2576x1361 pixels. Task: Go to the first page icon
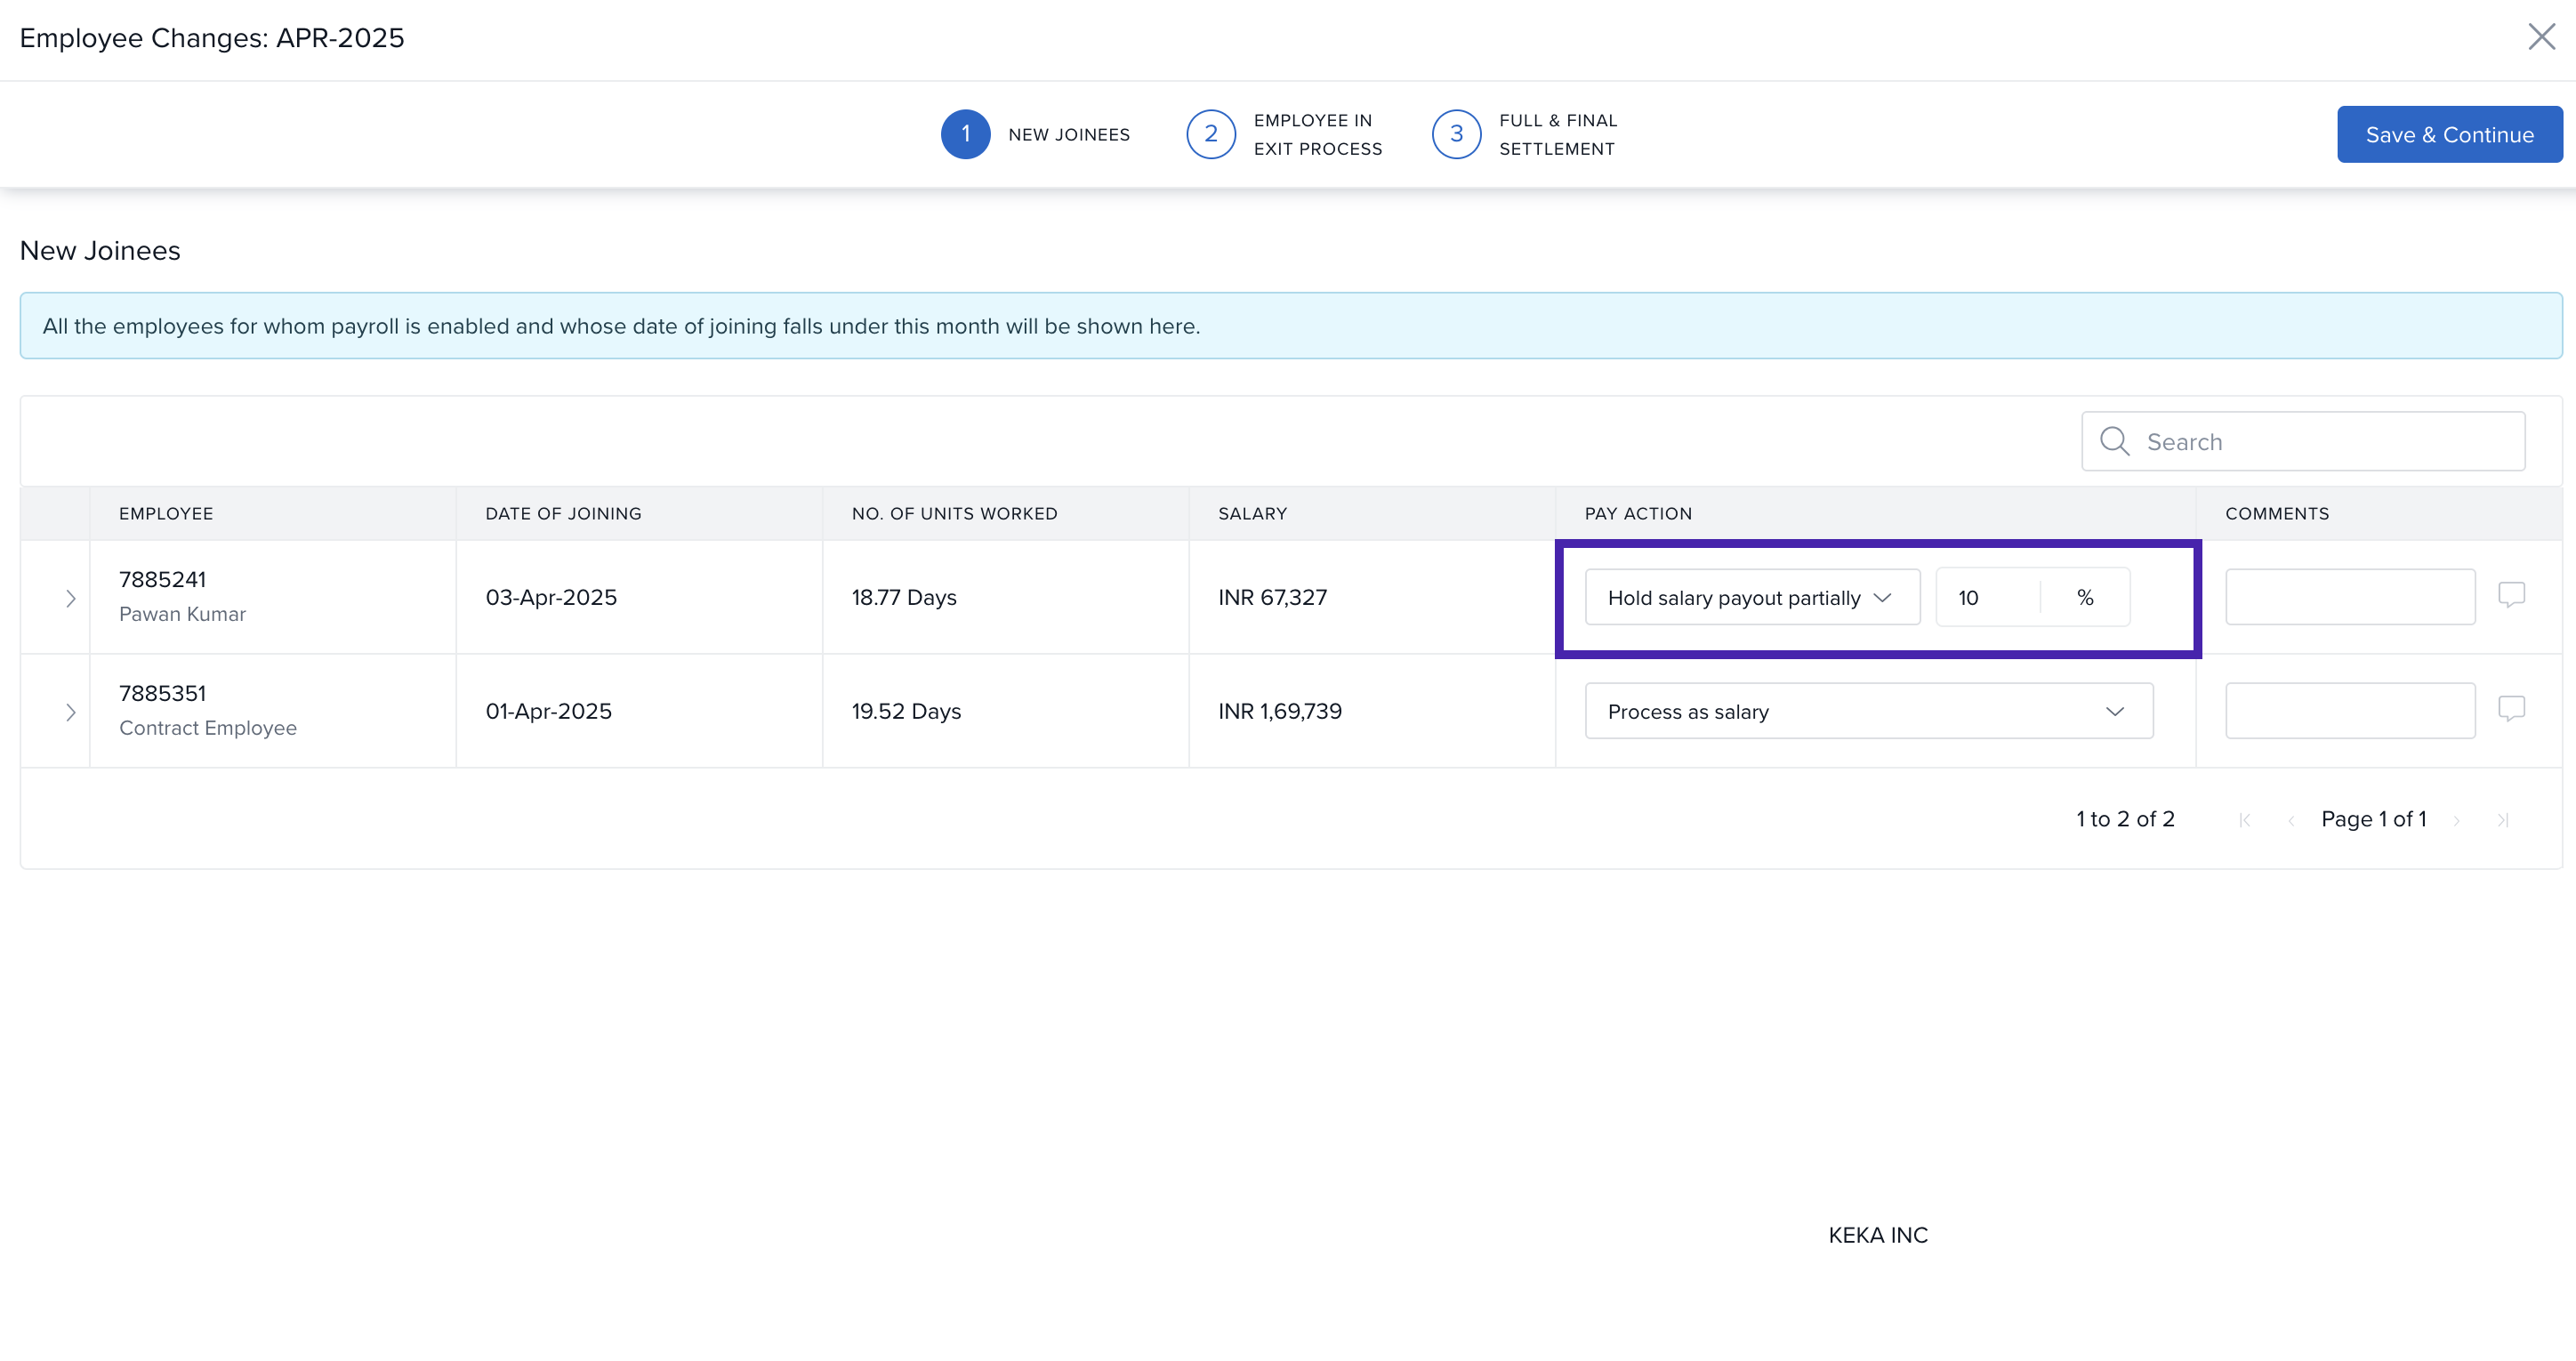click(2245, 820)
